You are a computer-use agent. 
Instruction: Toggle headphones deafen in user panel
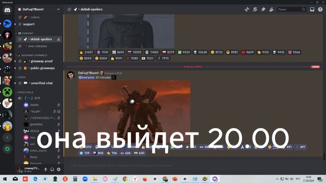click(x=52, y=169)
